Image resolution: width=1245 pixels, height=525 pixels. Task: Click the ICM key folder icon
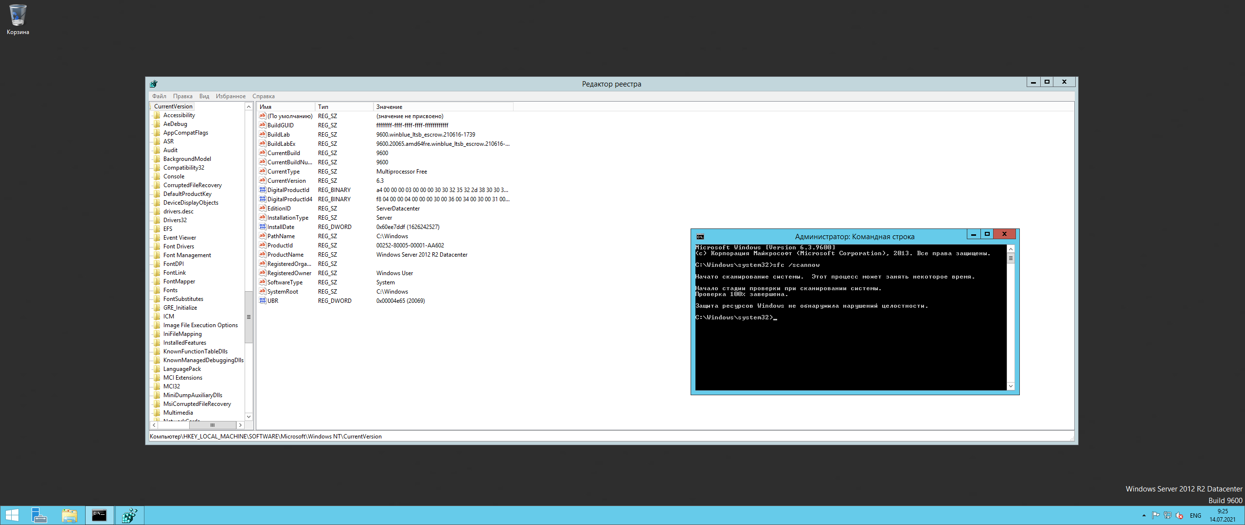157,316
